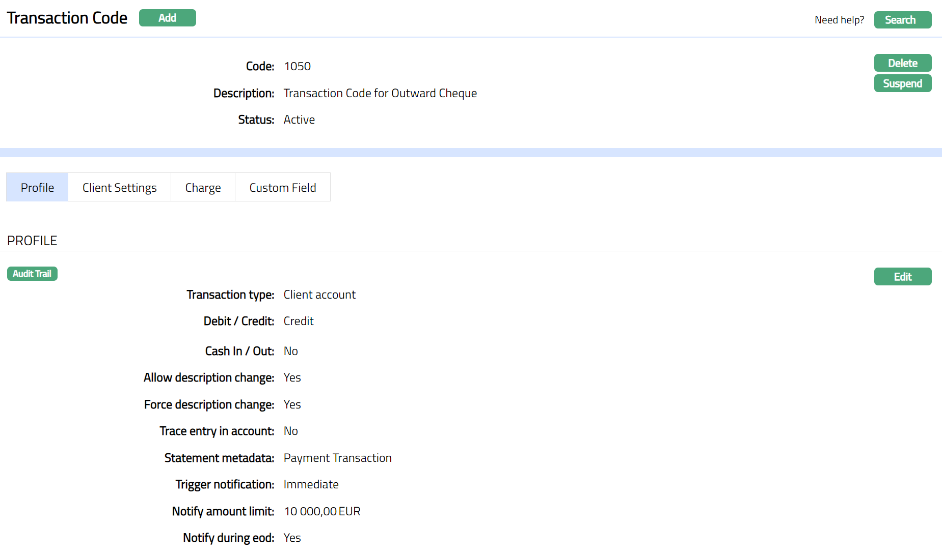The height and width of the screenshot is (556, 942).
Task: Click the code value 1050
Action: pyautogui.click(x=297, y=67)
